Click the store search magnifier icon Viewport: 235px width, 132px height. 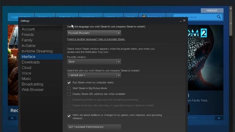click(x=219, y=17)
